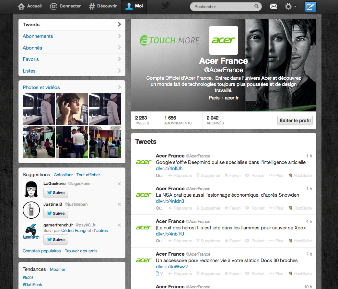The image size is (338, 289).
Task: Click the Acer logo profile picture
Action: pos(224,40)
